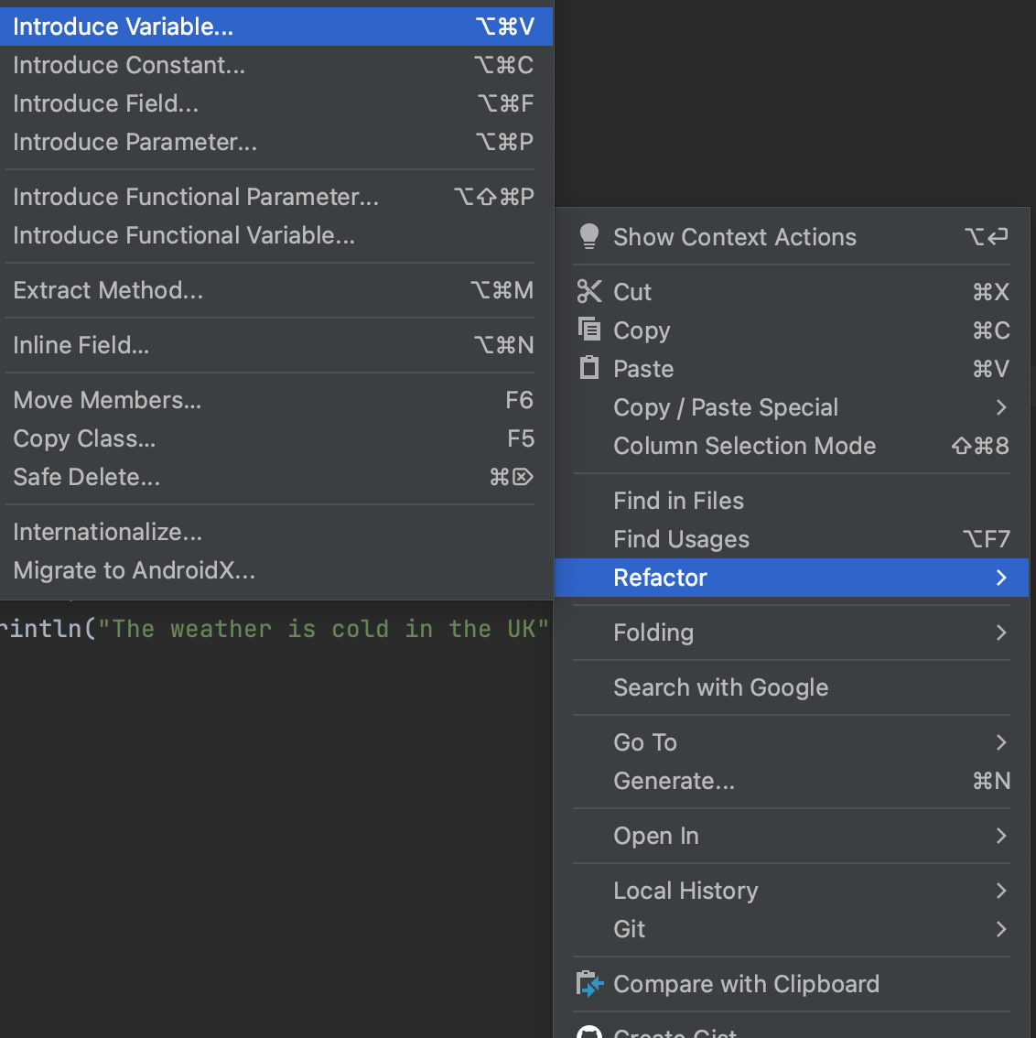This screenshot has height=1038, width=1036.
Task: Open the Open In submenu
Action: tap(1001, 836)
